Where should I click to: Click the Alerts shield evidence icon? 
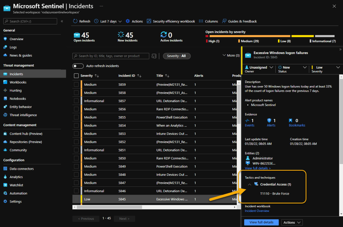point(269,120)
